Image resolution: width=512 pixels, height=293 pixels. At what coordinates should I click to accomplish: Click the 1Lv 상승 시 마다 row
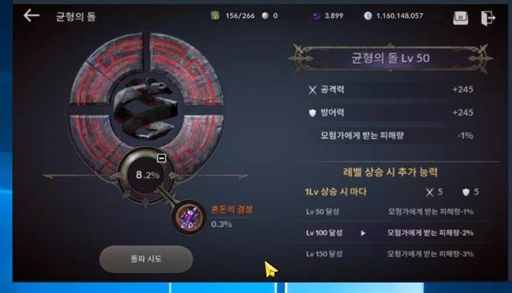point(392,192)
